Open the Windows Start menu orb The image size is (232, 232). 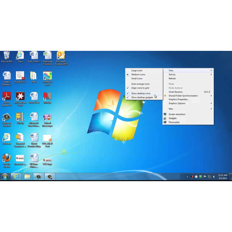point(5,177)
